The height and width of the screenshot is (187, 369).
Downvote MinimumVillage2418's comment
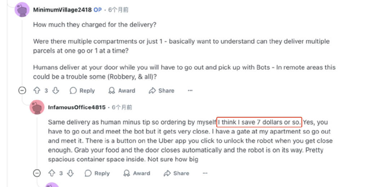pos(55,90)
